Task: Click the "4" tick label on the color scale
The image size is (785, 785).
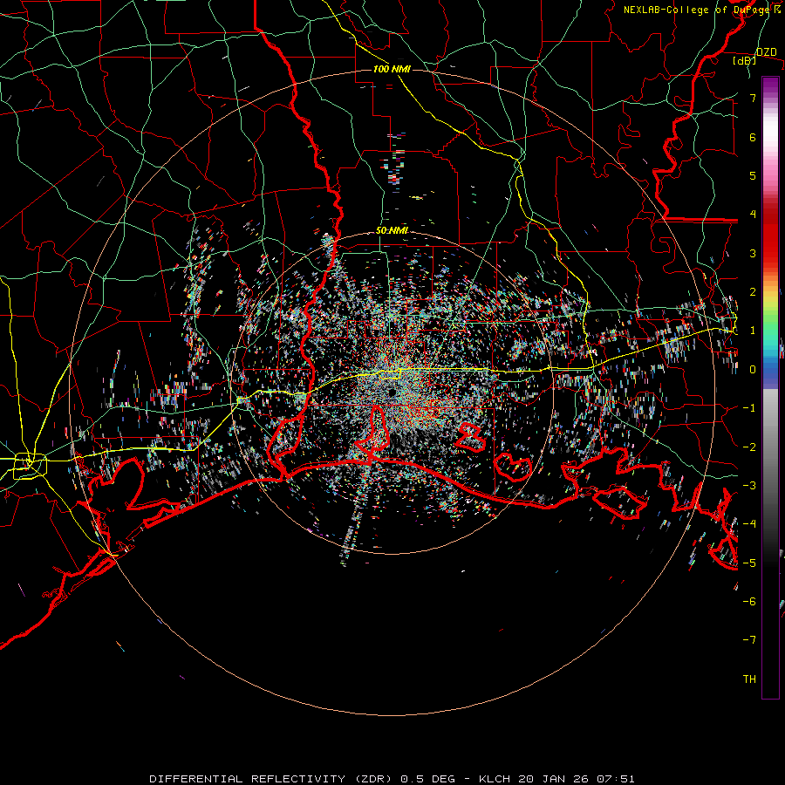Action: (753, 215)
